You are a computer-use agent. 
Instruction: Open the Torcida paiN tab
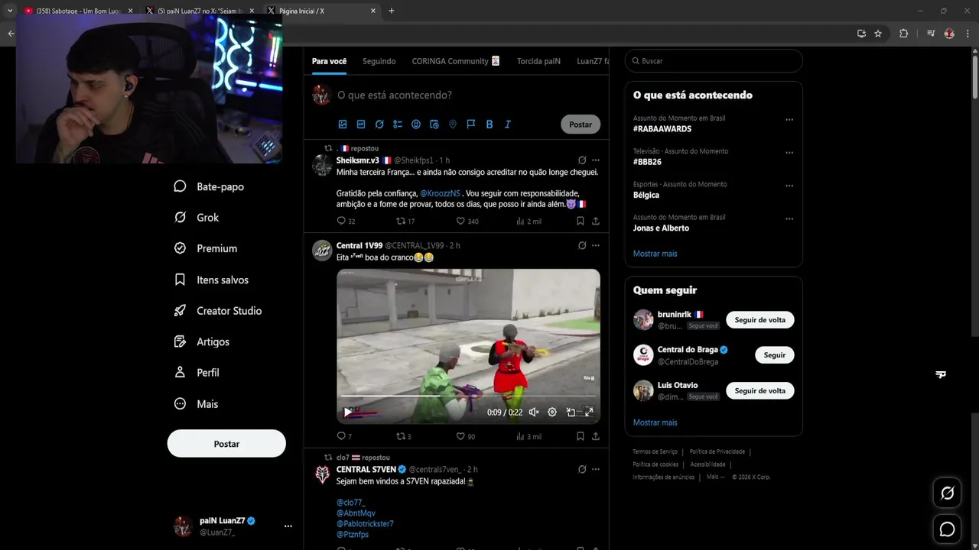click(x=538, y=61)
